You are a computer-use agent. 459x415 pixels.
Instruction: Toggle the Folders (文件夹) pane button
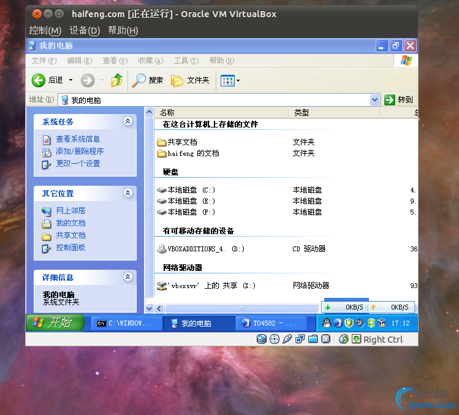190,80
